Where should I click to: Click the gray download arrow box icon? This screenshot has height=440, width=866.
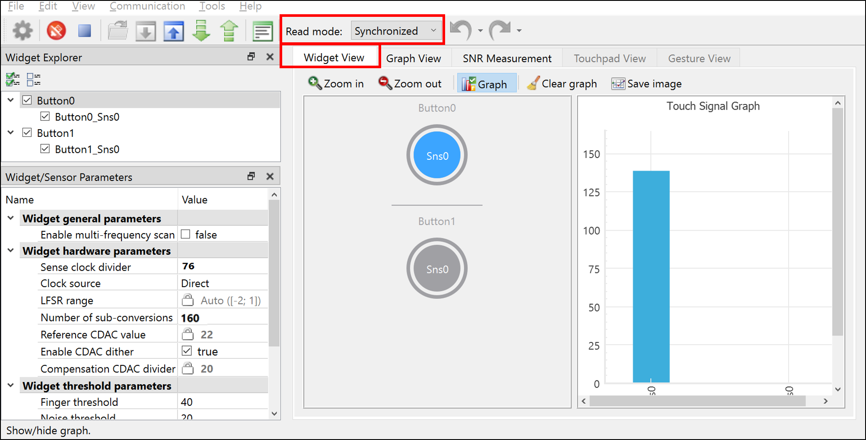[x=146, y=31]
